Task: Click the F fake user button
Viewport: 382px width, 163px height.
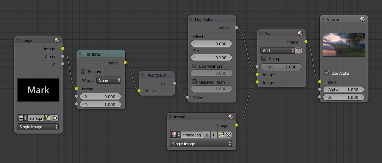Action: (x=214, y=135)
